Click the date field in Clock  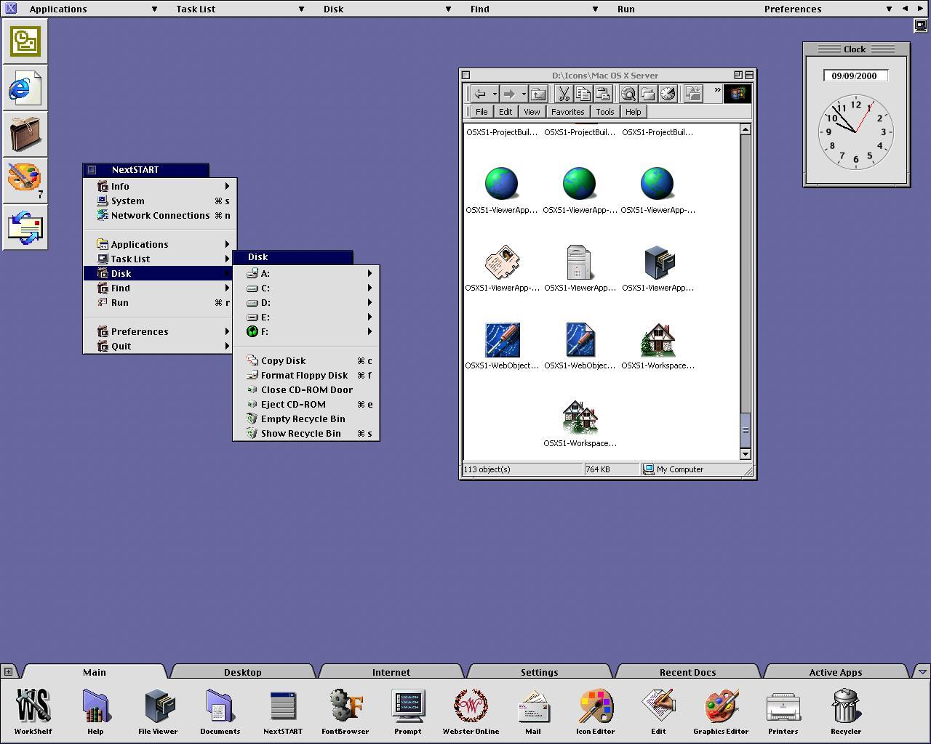click(855, 76)
